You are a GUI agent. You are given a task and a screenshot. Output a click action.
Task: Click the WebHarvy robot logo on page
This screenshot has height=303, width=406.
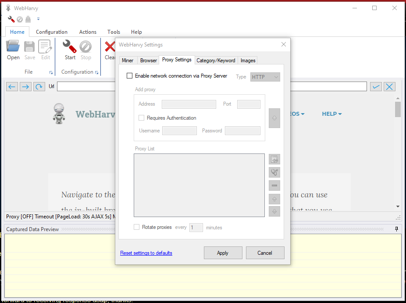(x=59, y=114)
